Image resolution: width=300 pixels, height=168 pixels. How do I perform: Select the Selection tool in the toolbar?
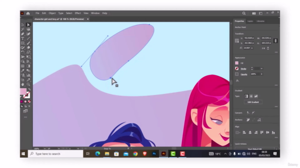[23, 25]
